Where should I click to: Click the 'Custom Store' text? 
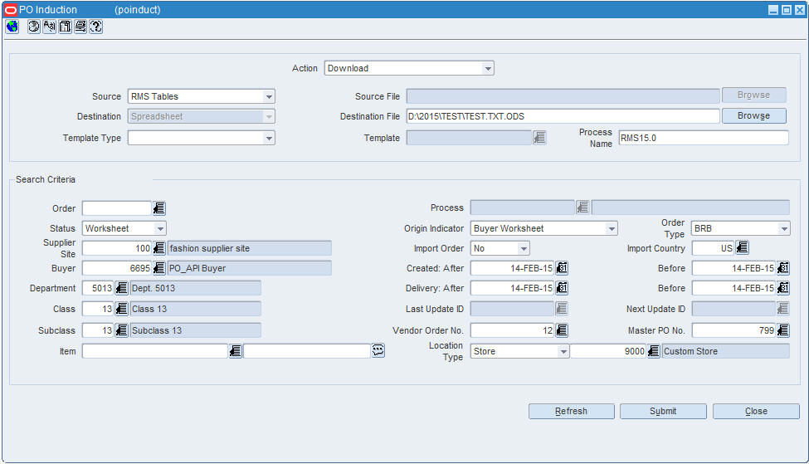tap(690, 351)
